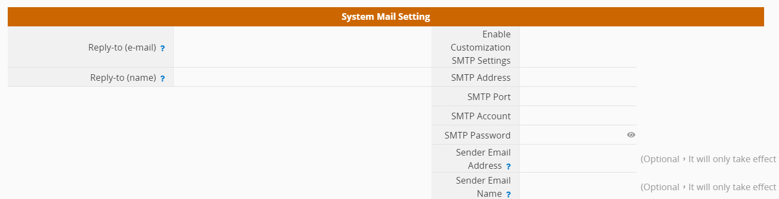The height and width of the screenshot is (199, 779).
Task: Focus the Reply-to (e-mail) input field
Action: (302, 47)
